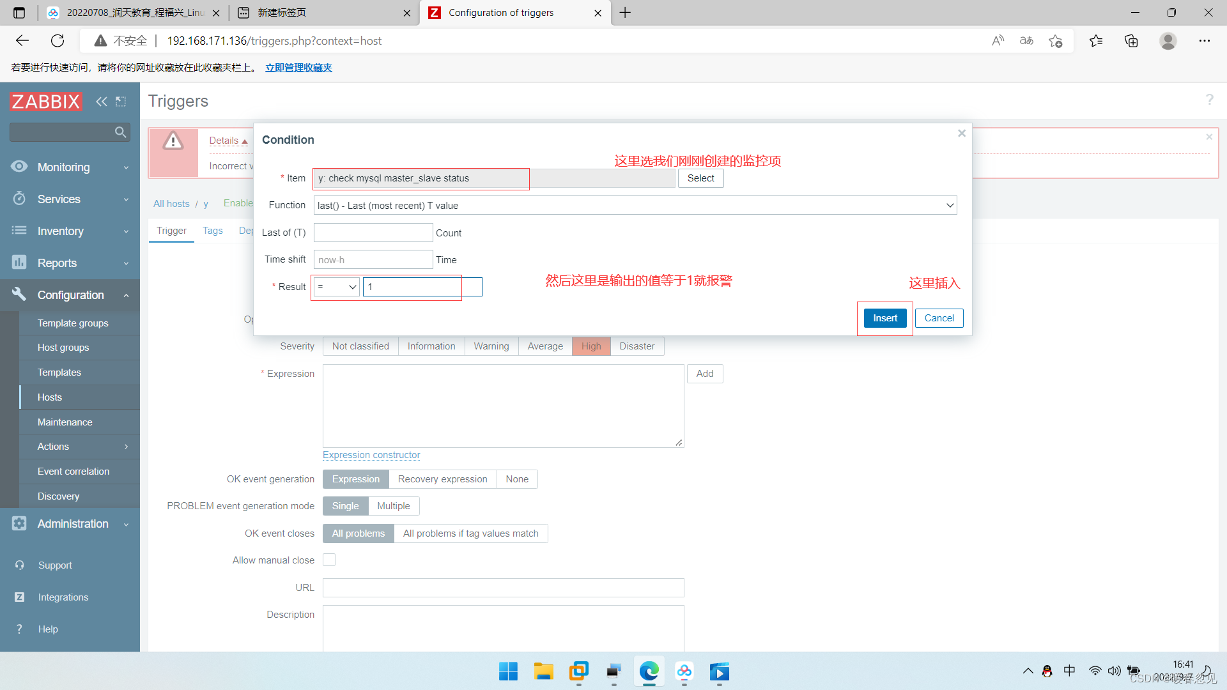Click the Reports section icon
The height and width of the screenshot is (690, 1227).
click(19, 262)
